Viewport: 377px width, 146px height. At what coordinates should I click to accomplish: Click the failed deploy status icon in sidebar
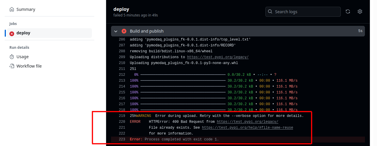12,33
